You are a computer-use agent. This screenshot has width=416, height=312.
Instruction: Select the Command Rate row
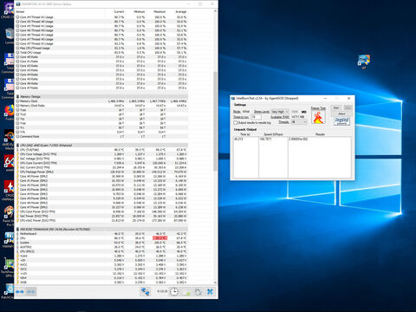tap(101, 136)
